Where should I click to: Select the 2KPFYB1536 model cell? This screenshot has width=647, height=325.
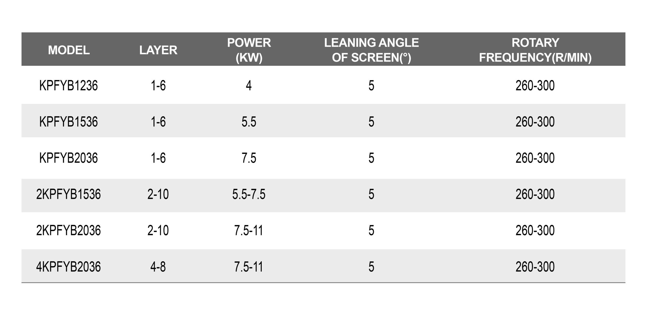[x=68, y=194]
